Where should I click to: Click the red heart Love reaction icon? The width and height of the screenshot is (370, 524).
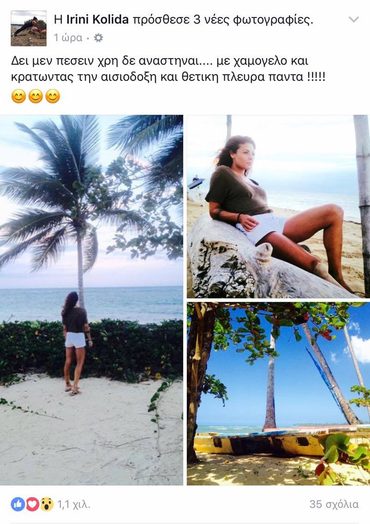32,504
